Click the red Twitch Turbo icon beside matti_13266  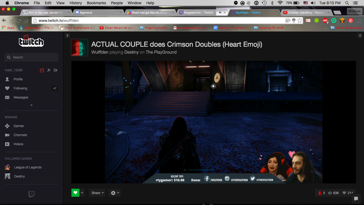click(x=42, y=70)
